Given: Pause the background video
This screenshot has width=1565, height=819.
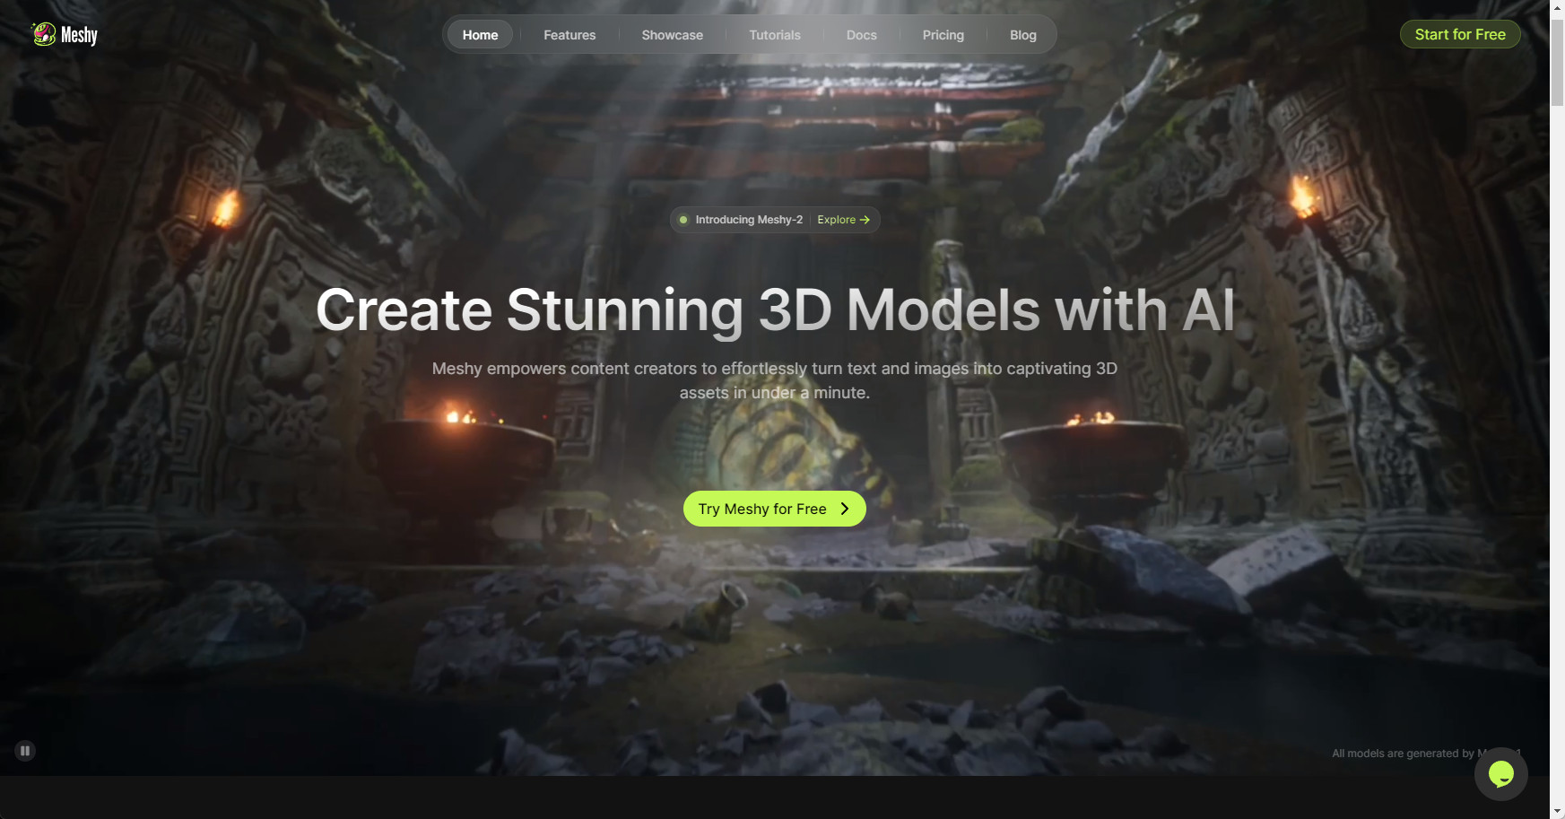Looking at the screenshot, I should [25, 751].
